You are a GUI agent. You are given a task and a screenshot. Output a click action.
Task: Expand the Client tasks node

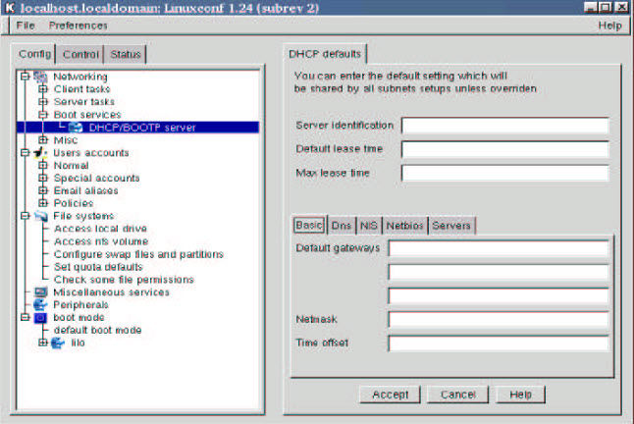pos(43,89)
